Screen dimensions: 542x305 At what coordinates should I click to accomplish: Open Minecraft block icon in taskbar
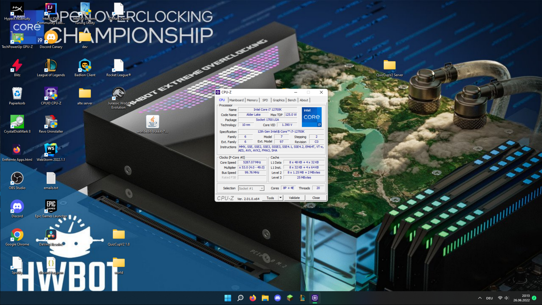(x=290, y=298)
